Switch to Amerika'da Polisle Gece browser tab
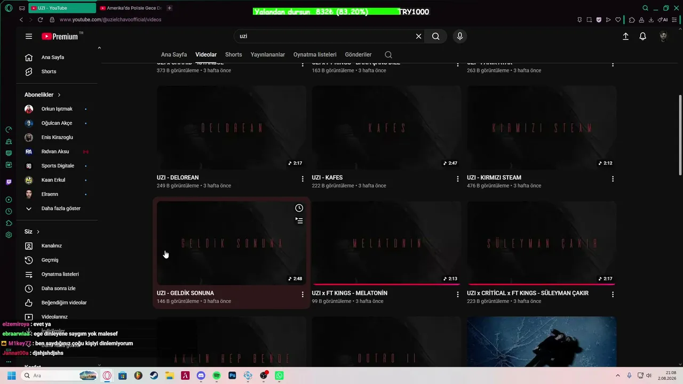This screenshot has width=683, height=384. coord(130,8)
